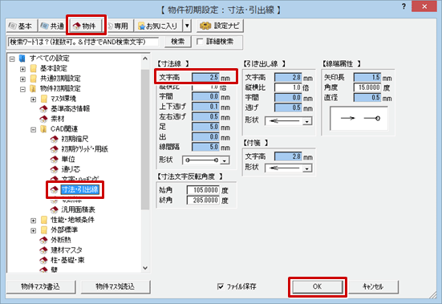Switch to the 基本 tab
Viewport: 442px width, 304px height.
[x=22, y=26]
